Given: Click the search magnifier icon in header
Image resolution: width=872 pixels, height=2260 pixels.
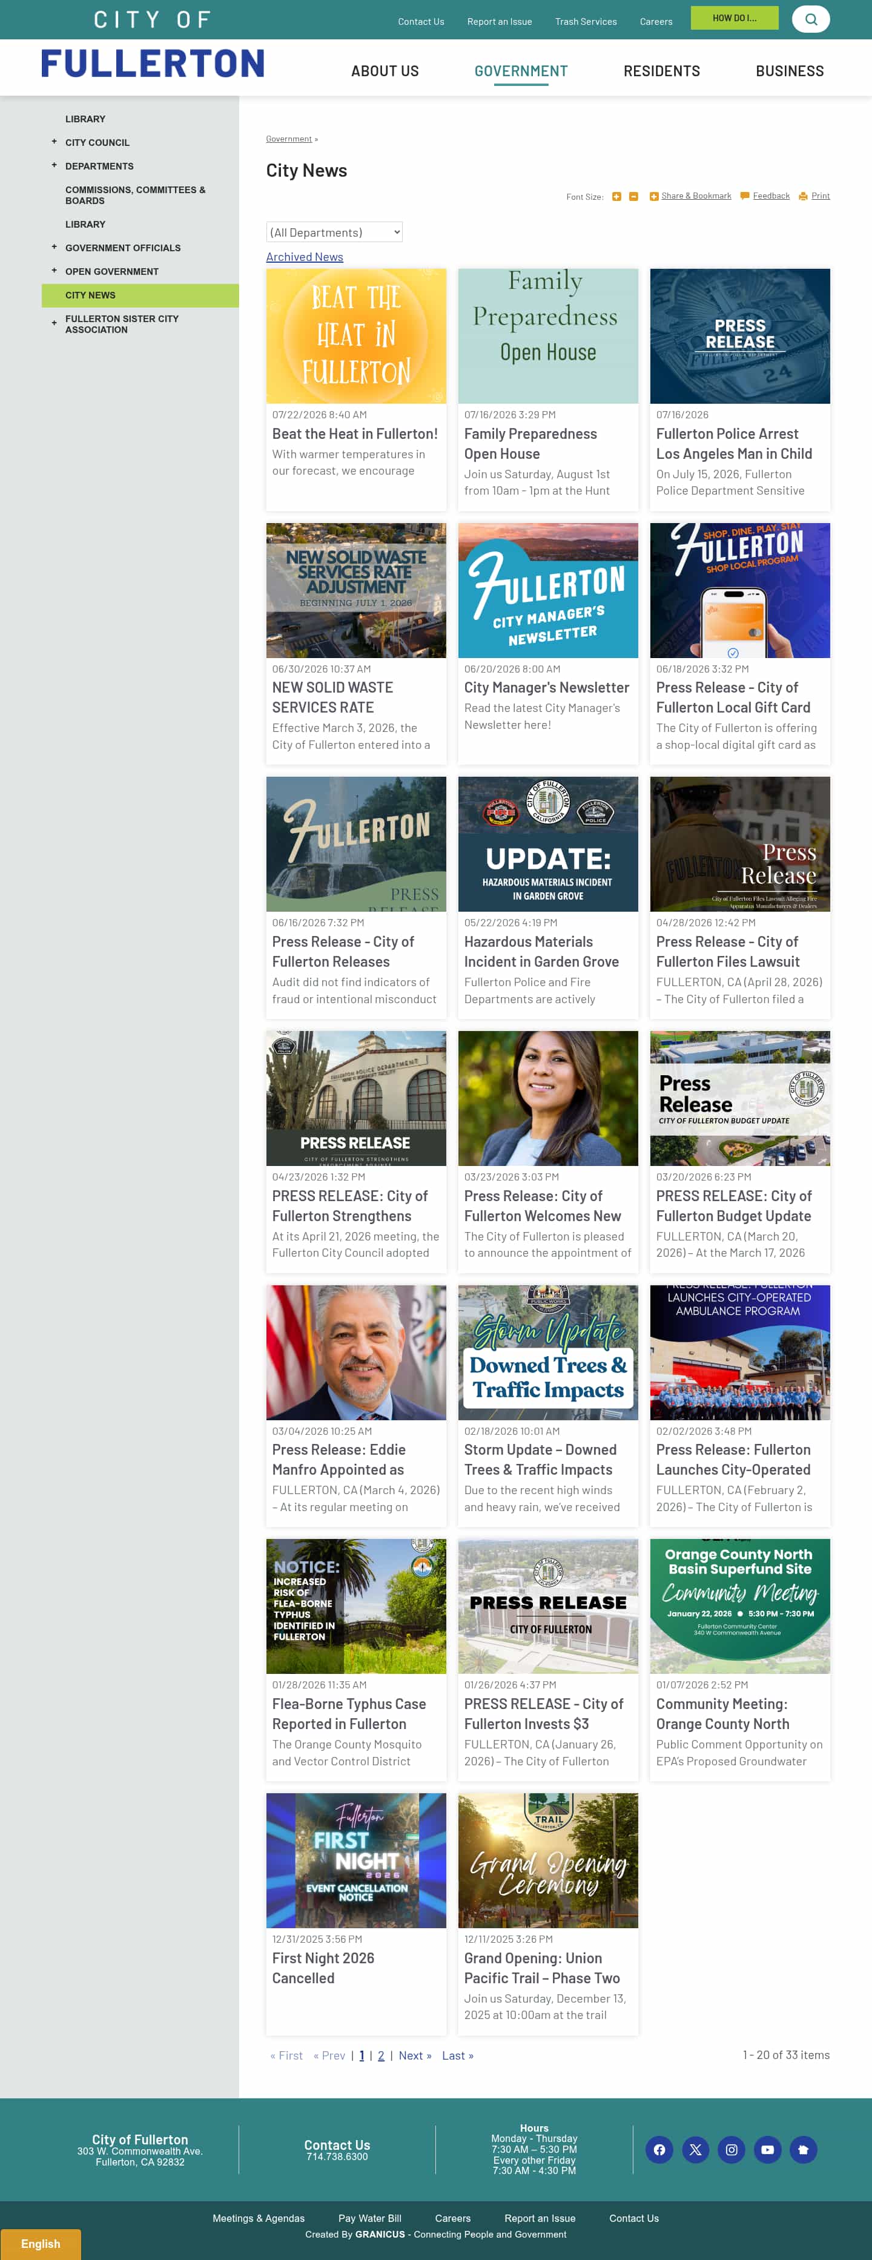Looking at the screenshot, I should (811, 19).
